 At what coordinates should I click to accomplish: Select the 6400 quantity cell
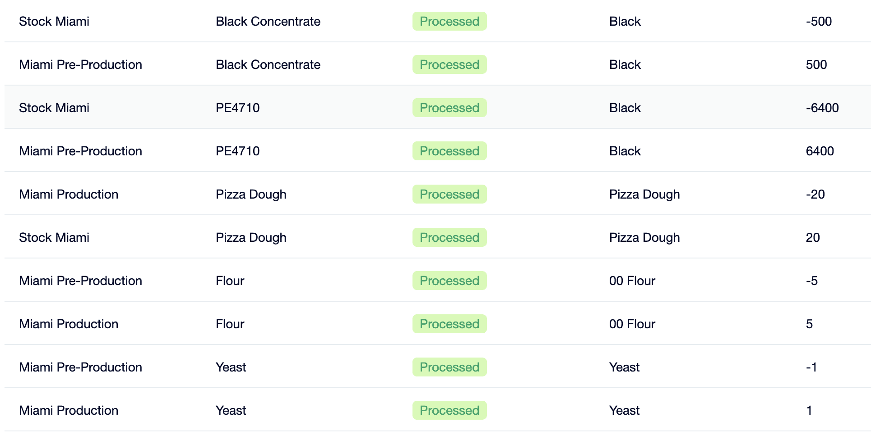pyautogui.click(x=820, y=151)
